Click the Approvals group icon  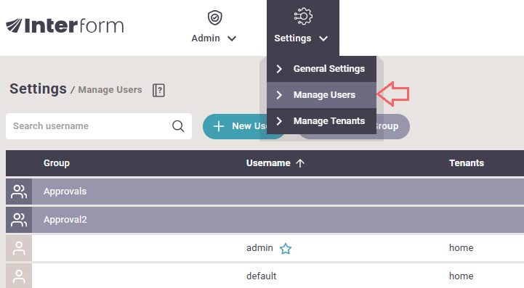pyautogui.click(x=19, y=192)
